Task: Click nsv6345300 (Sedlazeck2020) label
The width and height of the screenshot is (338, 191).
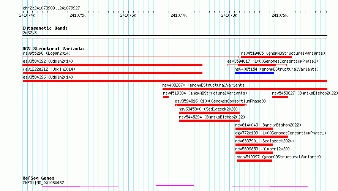Action: click(x=208, y=109)
